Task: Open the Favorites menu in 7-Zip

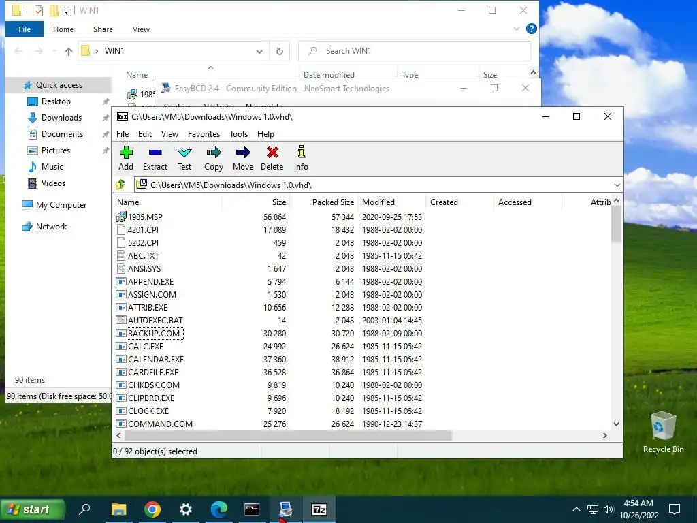Action: click(x=204, y=134)
